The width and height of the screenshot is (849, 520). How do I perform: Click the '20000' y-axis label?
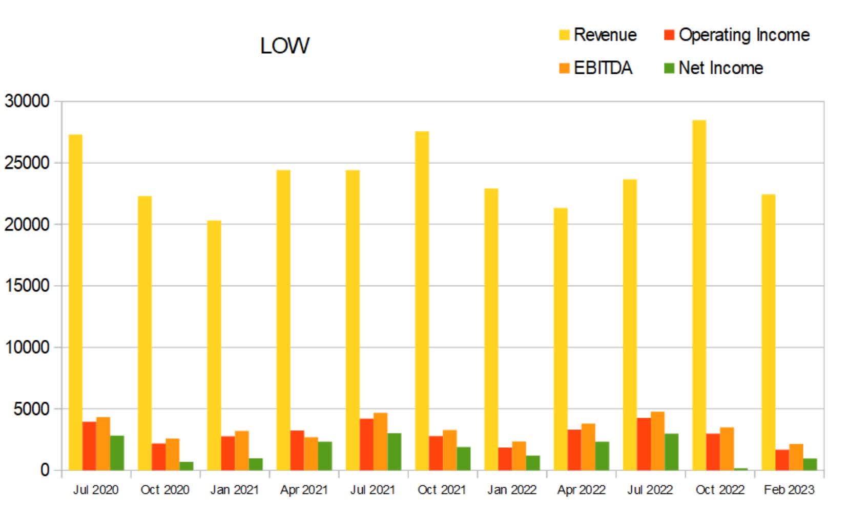pyautogui.click(x=27, y=224)
